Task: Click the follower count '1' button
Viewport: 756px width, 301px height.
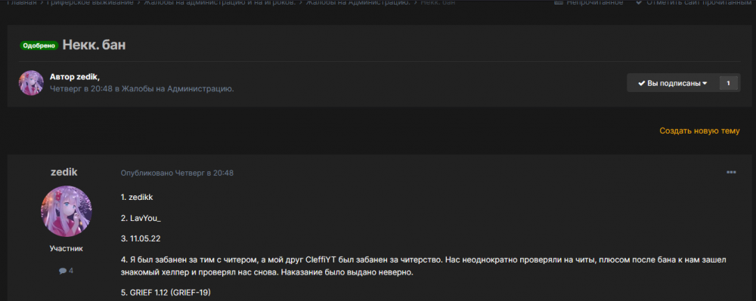Action: [729, 83]
